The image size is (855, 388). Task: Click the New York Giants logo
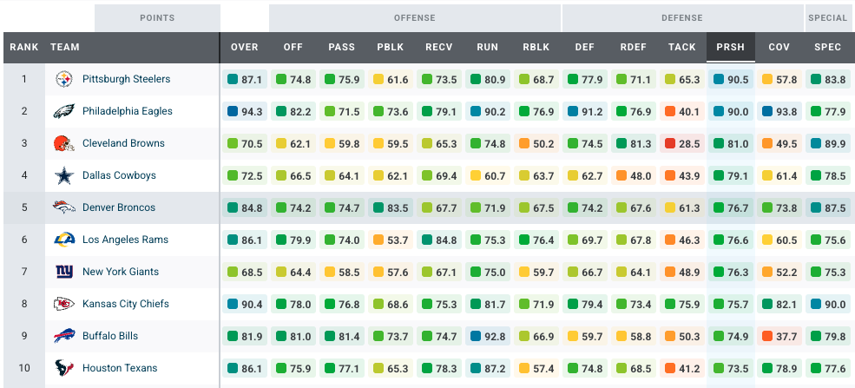[x=63, y=272]
